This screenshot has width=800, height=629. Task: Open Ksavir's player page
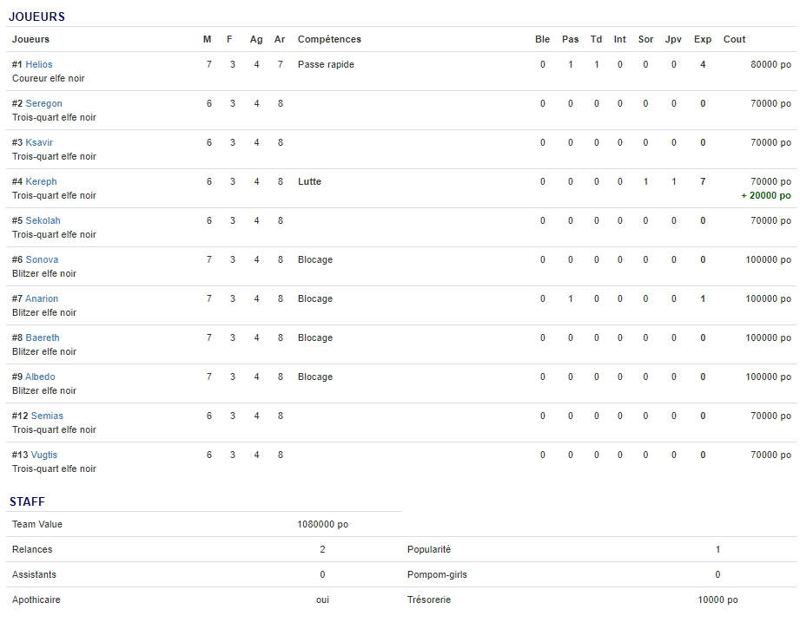(40, 142)
